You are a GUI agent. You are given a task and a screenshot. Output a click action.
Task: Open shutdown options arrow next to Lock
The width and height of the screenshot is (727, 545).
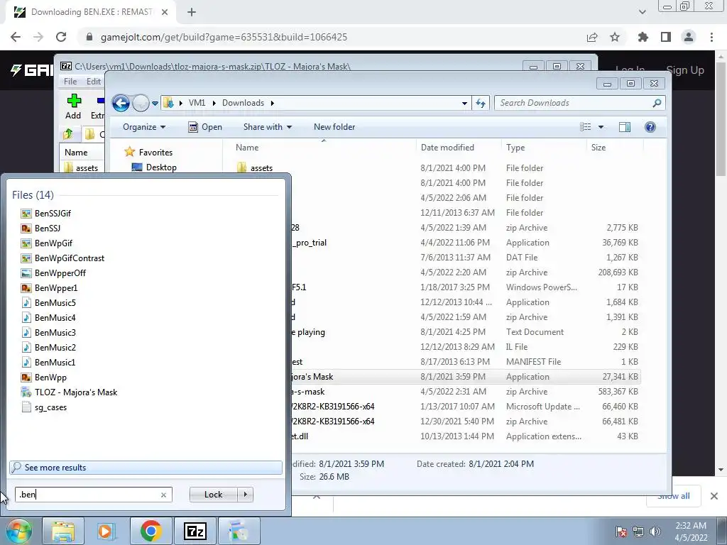tap(245, 495)
